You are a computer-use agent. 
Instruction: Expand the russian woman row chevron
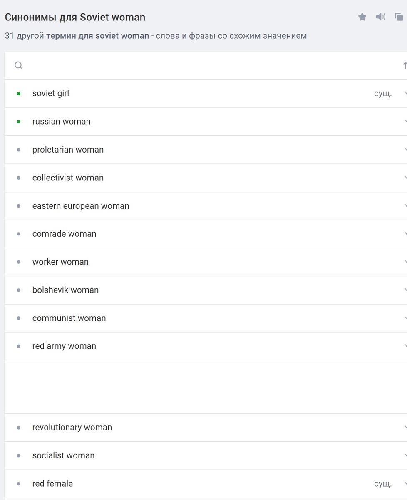pyautogui.click(x=405, y=122)
